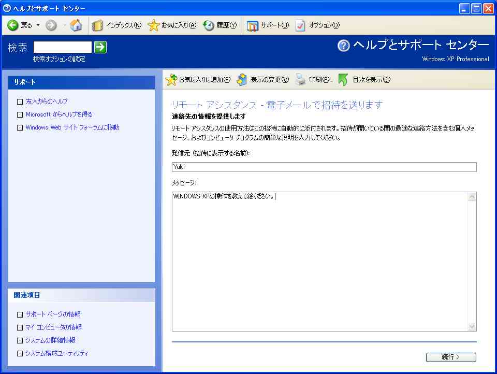Focus the search text box

pyautogui.click(x=63, y=47)
